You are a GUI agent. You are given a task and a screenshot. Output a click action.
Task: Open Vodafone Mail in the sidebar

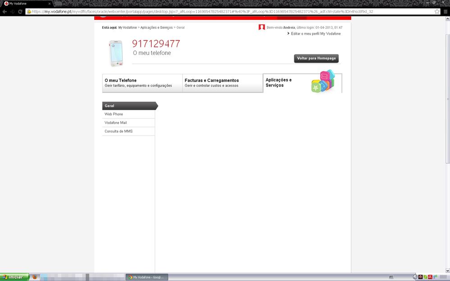point(116,123)
